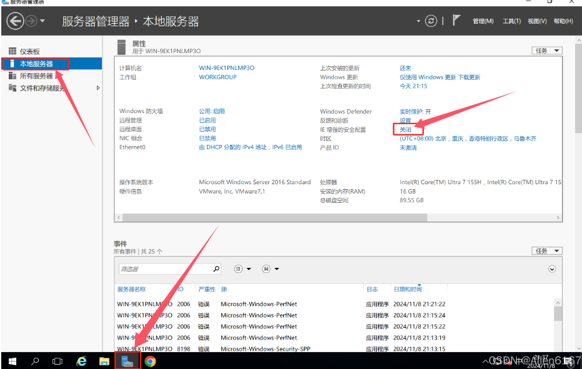
Task: Click IE enhanced security 关闭 link
Action: tap(405, 130)
